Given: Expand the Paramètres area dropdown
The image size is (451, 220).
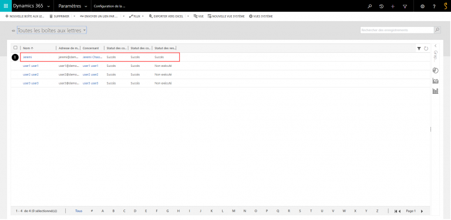Looking at the screenshot, I should 86,6.
